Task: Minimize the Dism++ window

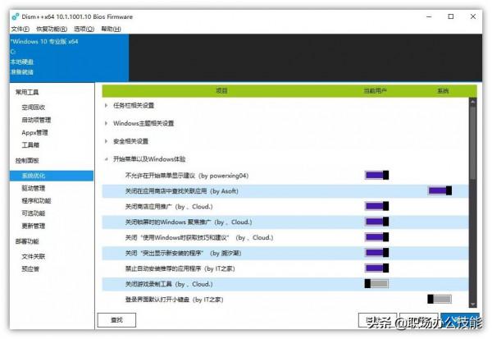Action: tap(429, 16)
